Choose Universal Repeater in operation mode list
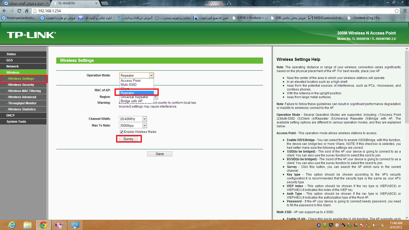This screenshot has width=409, height=230. [x=137, y=97]
